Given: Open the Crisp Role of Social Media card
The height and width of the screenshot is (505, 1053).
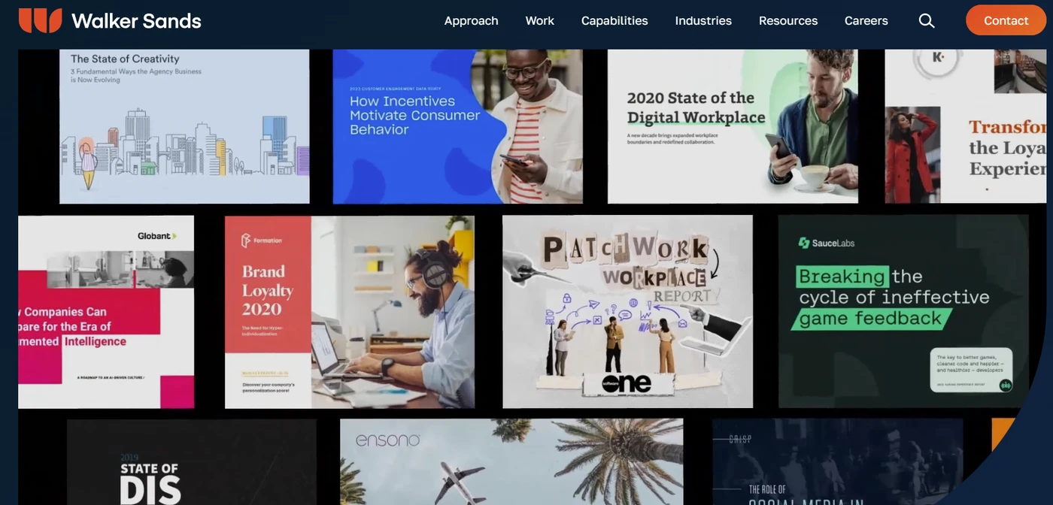Looking at the screenshot, I should (x=837, y=461).
